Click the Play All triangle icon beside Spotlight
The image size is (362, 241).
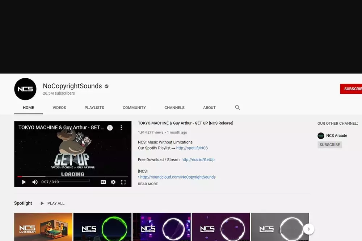click(42, 203)
